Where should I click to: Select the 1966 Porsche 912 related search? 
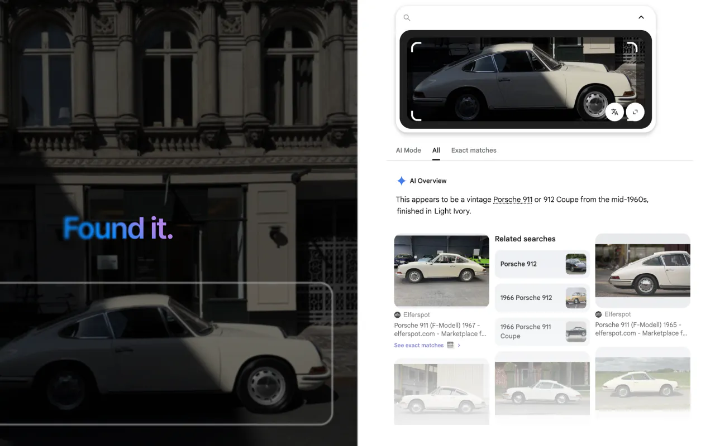(x=542, y=298)
